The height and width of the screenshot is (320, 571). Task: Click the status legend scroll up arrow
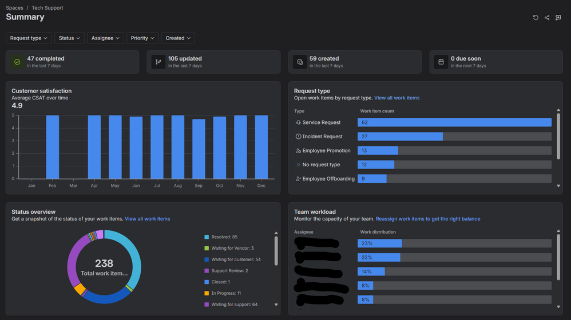276,233
